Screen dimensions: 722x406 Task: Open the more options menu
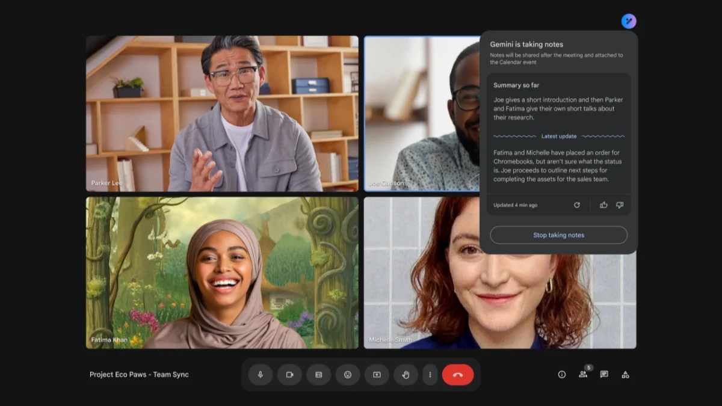[x=430, y=374]
